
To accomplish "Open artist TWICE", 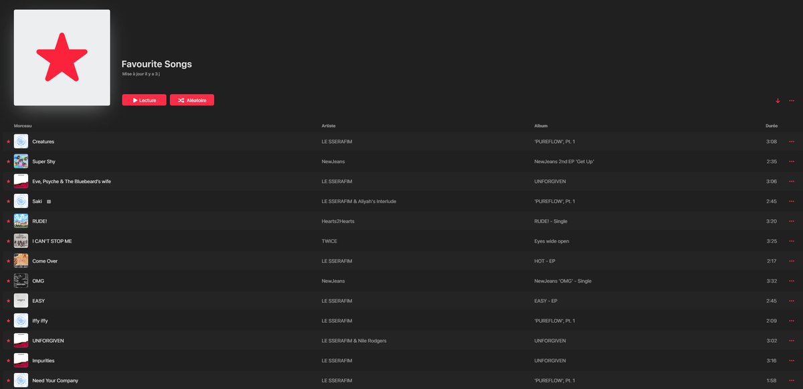I will point(329,241).
